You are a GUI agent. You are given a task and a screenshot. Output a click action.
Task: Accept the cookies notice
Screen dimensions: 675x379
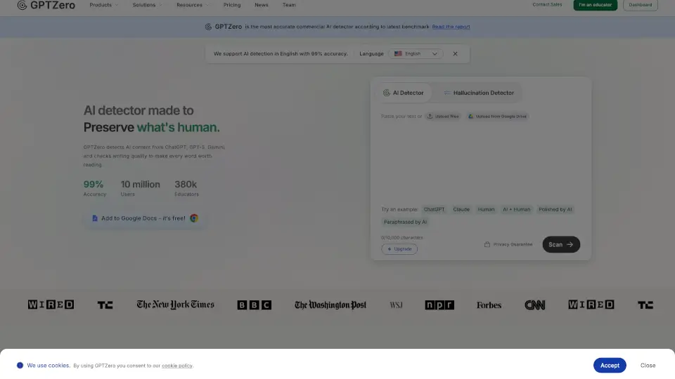[610, 365]
